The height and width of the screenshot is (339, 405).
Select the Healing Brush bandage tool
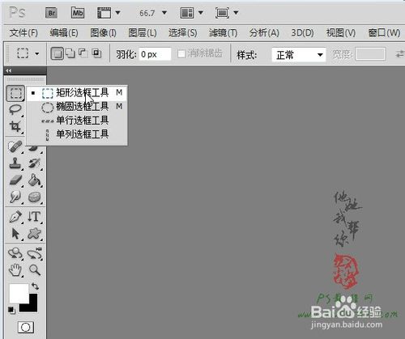15,147
